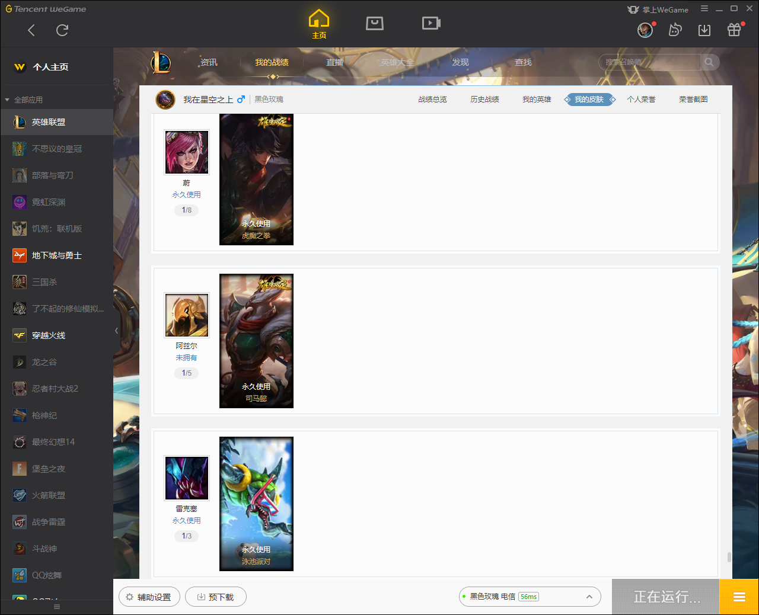This screenshot has width=759, height=615.
Task: Select 穿越火线 in the sidebar
Action: tap(56, 335)
